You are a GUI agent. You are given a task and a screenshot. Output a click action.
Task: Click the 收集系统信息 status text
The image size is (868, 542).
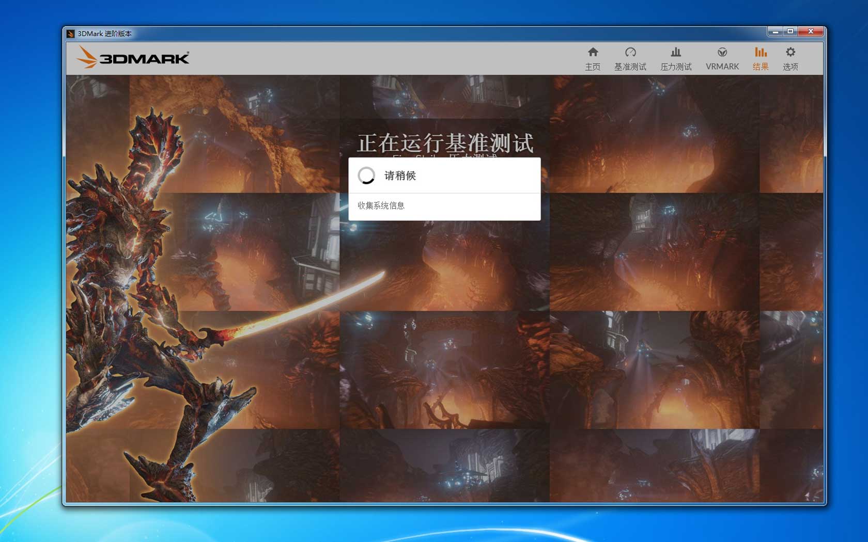click(381, 205)
